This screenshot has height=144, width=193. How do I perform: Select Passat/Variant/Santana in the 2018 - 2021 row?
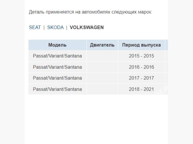pos(57,89)
